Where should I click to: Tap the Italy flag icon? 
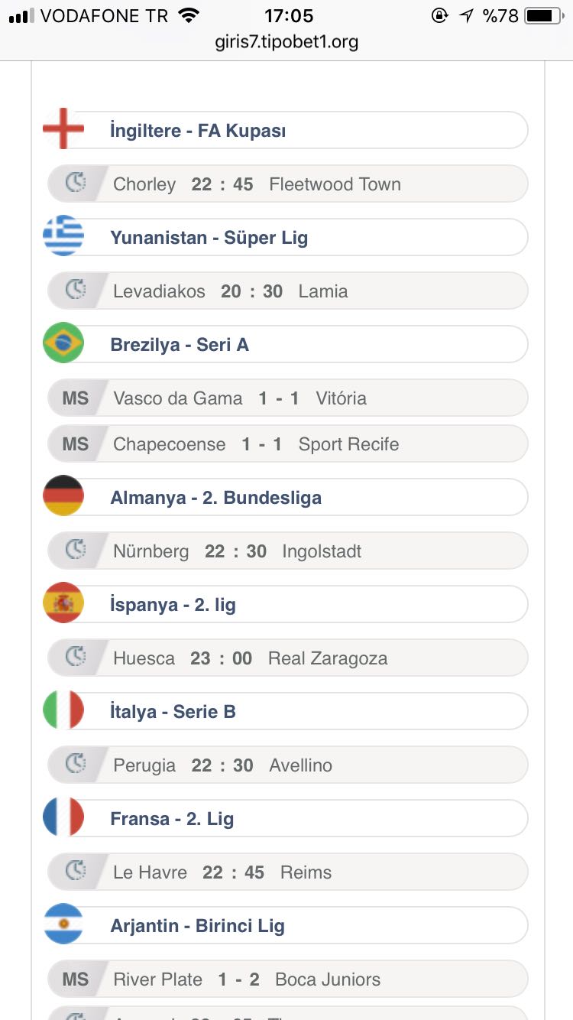[63, 710]
